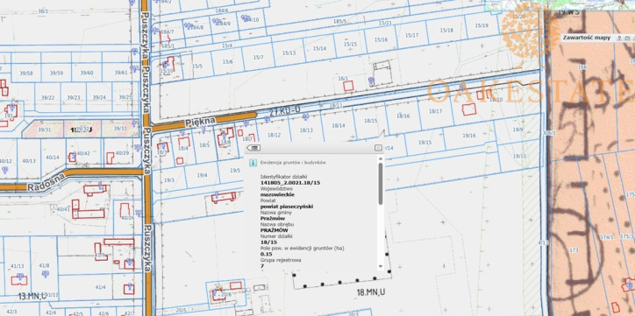
Task: Select parcel 166 on the orange zone
Action: pyautogui.click(x=582, y=67)
